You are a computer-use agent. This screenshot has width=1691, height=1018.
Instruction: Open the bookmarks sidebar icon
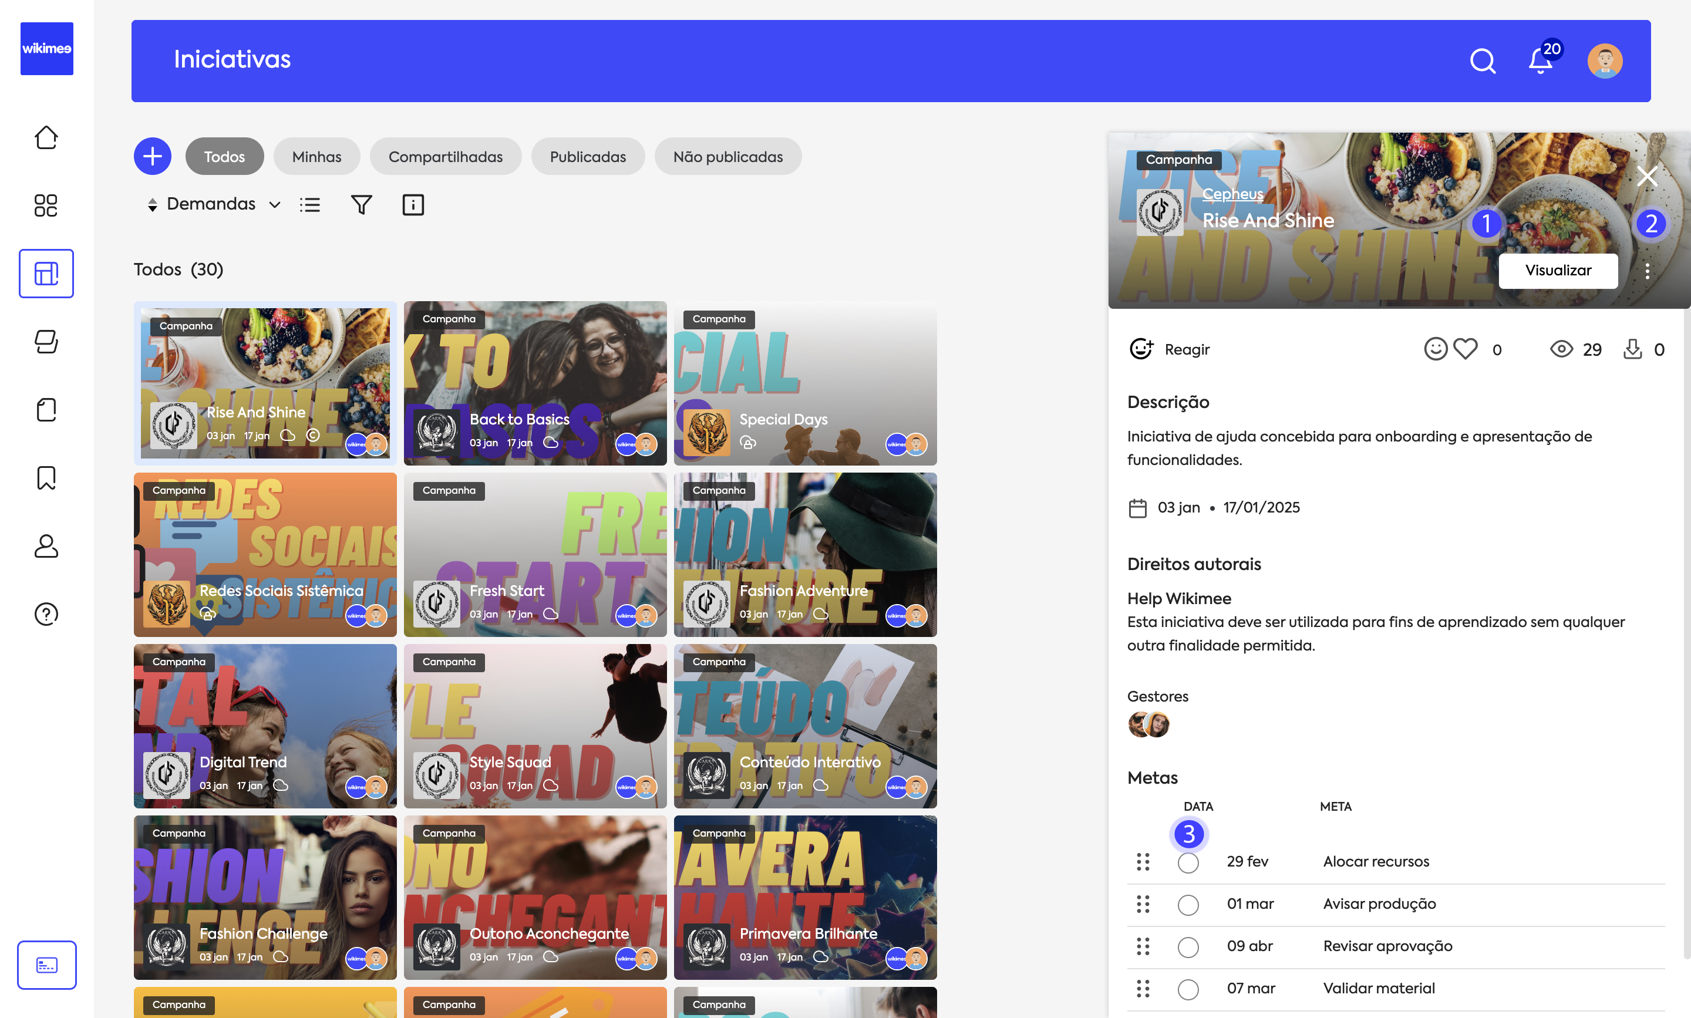[46, 477]
